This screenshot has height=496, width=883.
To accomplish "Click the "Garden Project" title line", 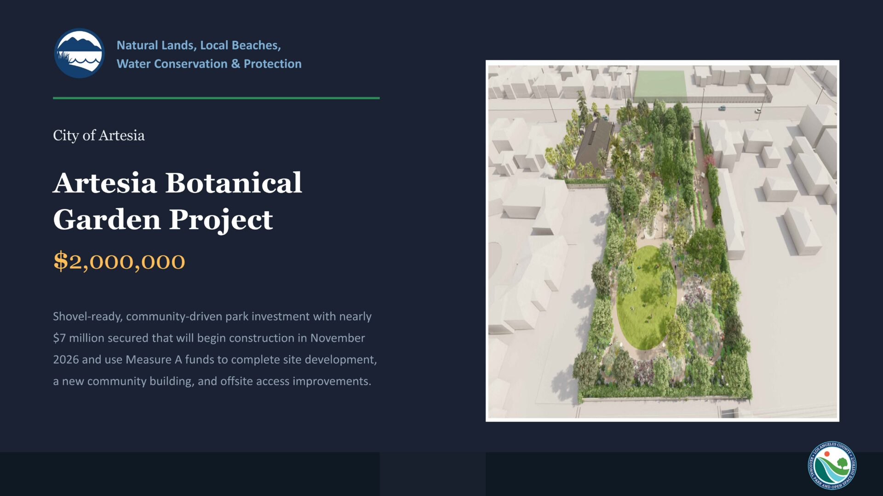I will tap(163, 220).
